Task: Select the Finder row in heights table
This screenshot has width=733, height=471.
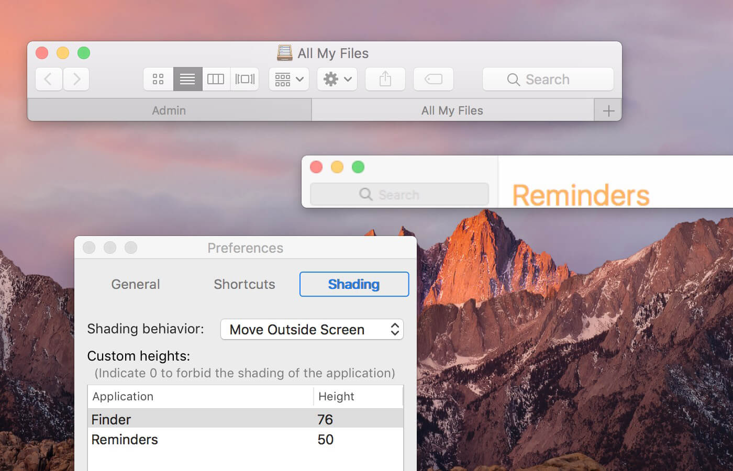Action: click(246, 419)
